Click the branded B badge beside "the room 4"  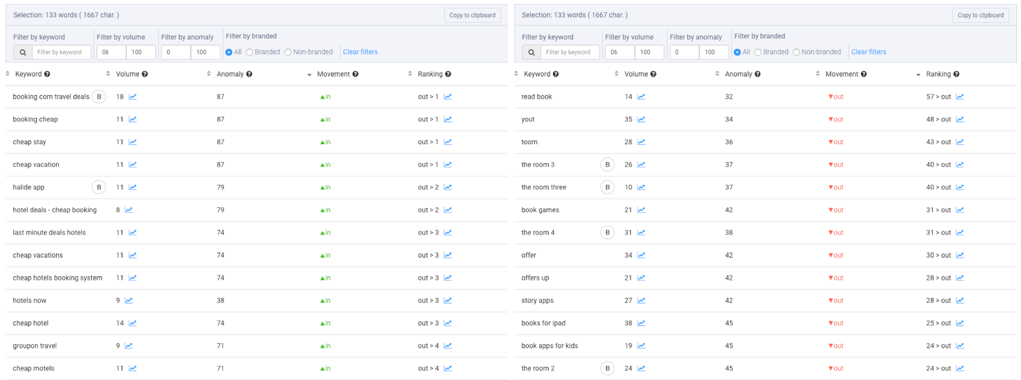pyautogui.click(x=607, y=233)
